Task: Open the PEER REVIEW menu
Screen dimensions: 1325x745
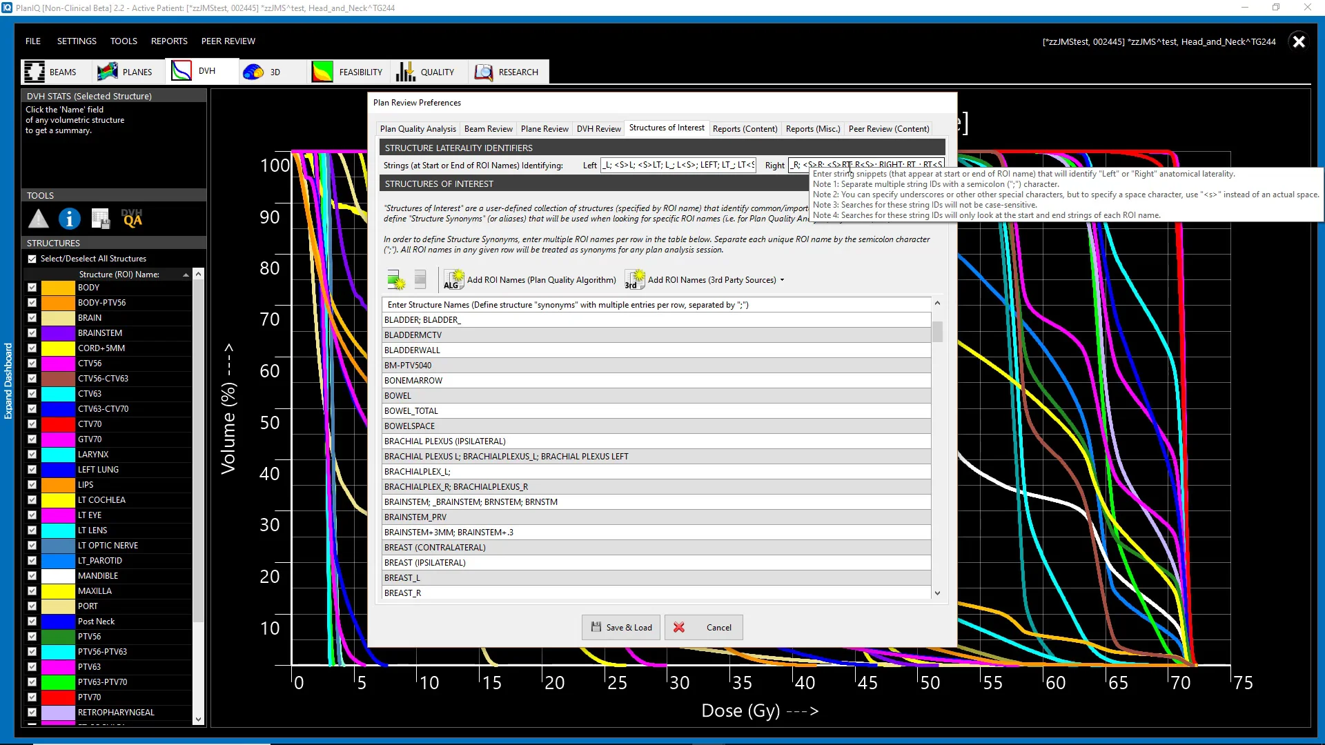Action: click(x=228, y=41)
